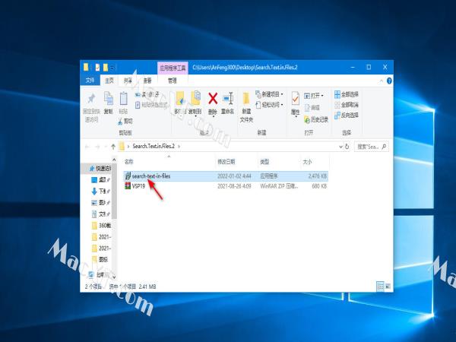This screenshot has width=456, height=342.
Task: Click the New folder icon
Action: [246, 99]
